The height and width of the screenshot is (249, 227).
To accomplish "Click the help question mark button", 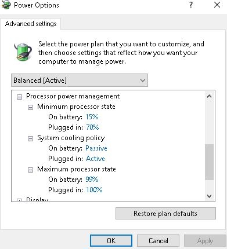I will pos(191,5).
